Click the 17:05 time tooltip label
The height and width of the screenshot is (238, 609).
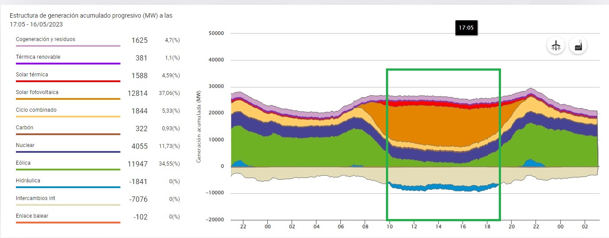[x=466, y=27]
